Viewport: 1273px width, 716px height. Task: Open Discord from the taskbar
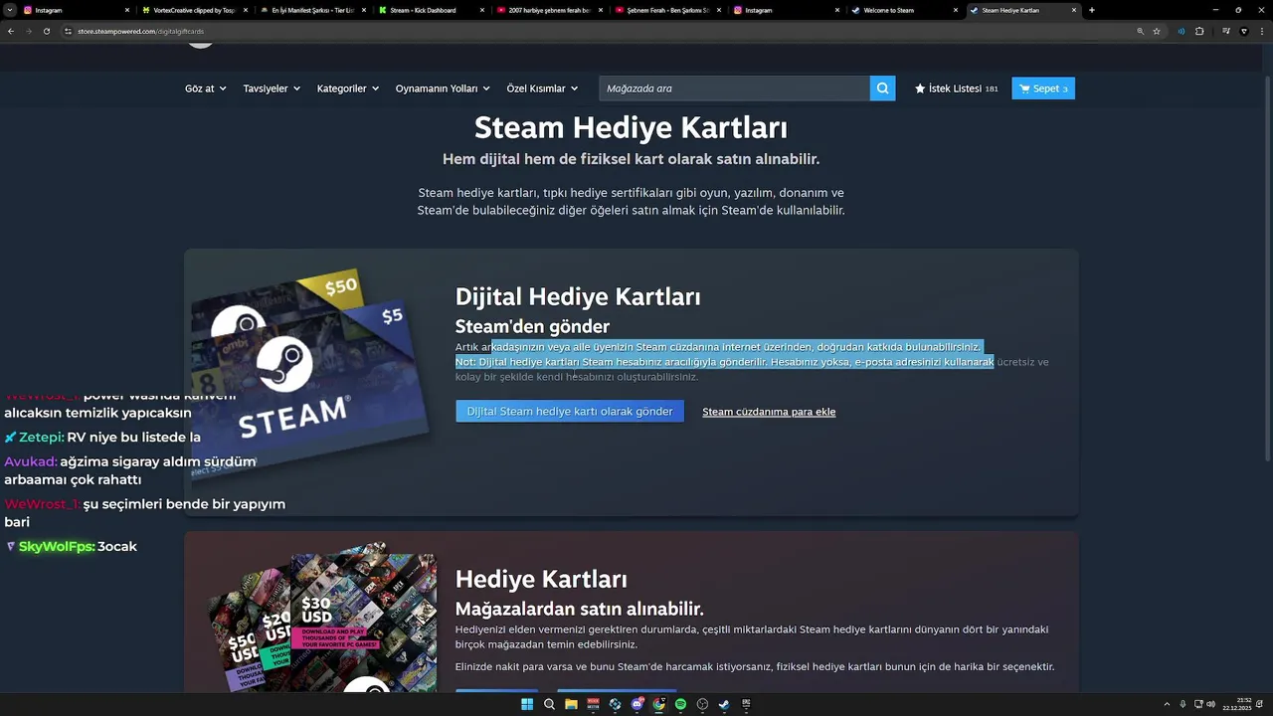[x=637, y=704]
